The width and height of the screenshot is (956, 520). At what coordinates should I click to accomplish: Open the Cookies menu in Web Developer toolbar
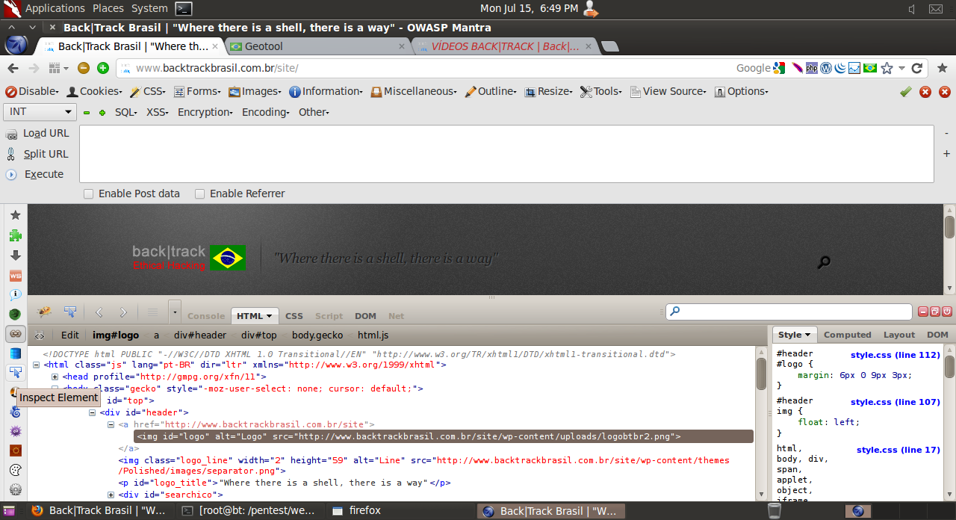point(95,92)
